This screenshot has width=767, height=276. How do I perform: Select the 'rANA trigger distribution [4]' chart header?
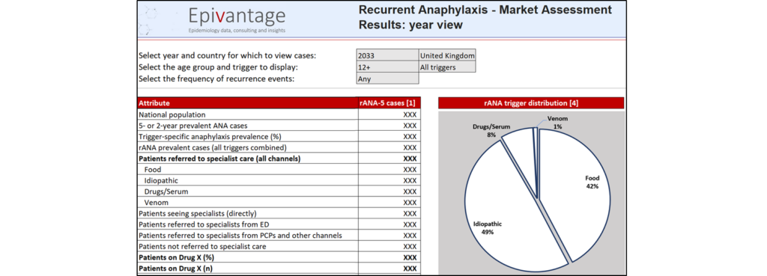(531, 103)
